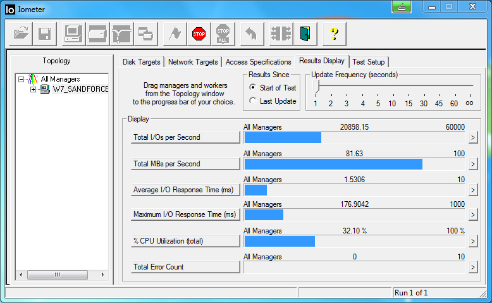Open details arrow for Total Error Count
Image resolution: width=492 pixels, height=303 pixels.
[473, 267]
